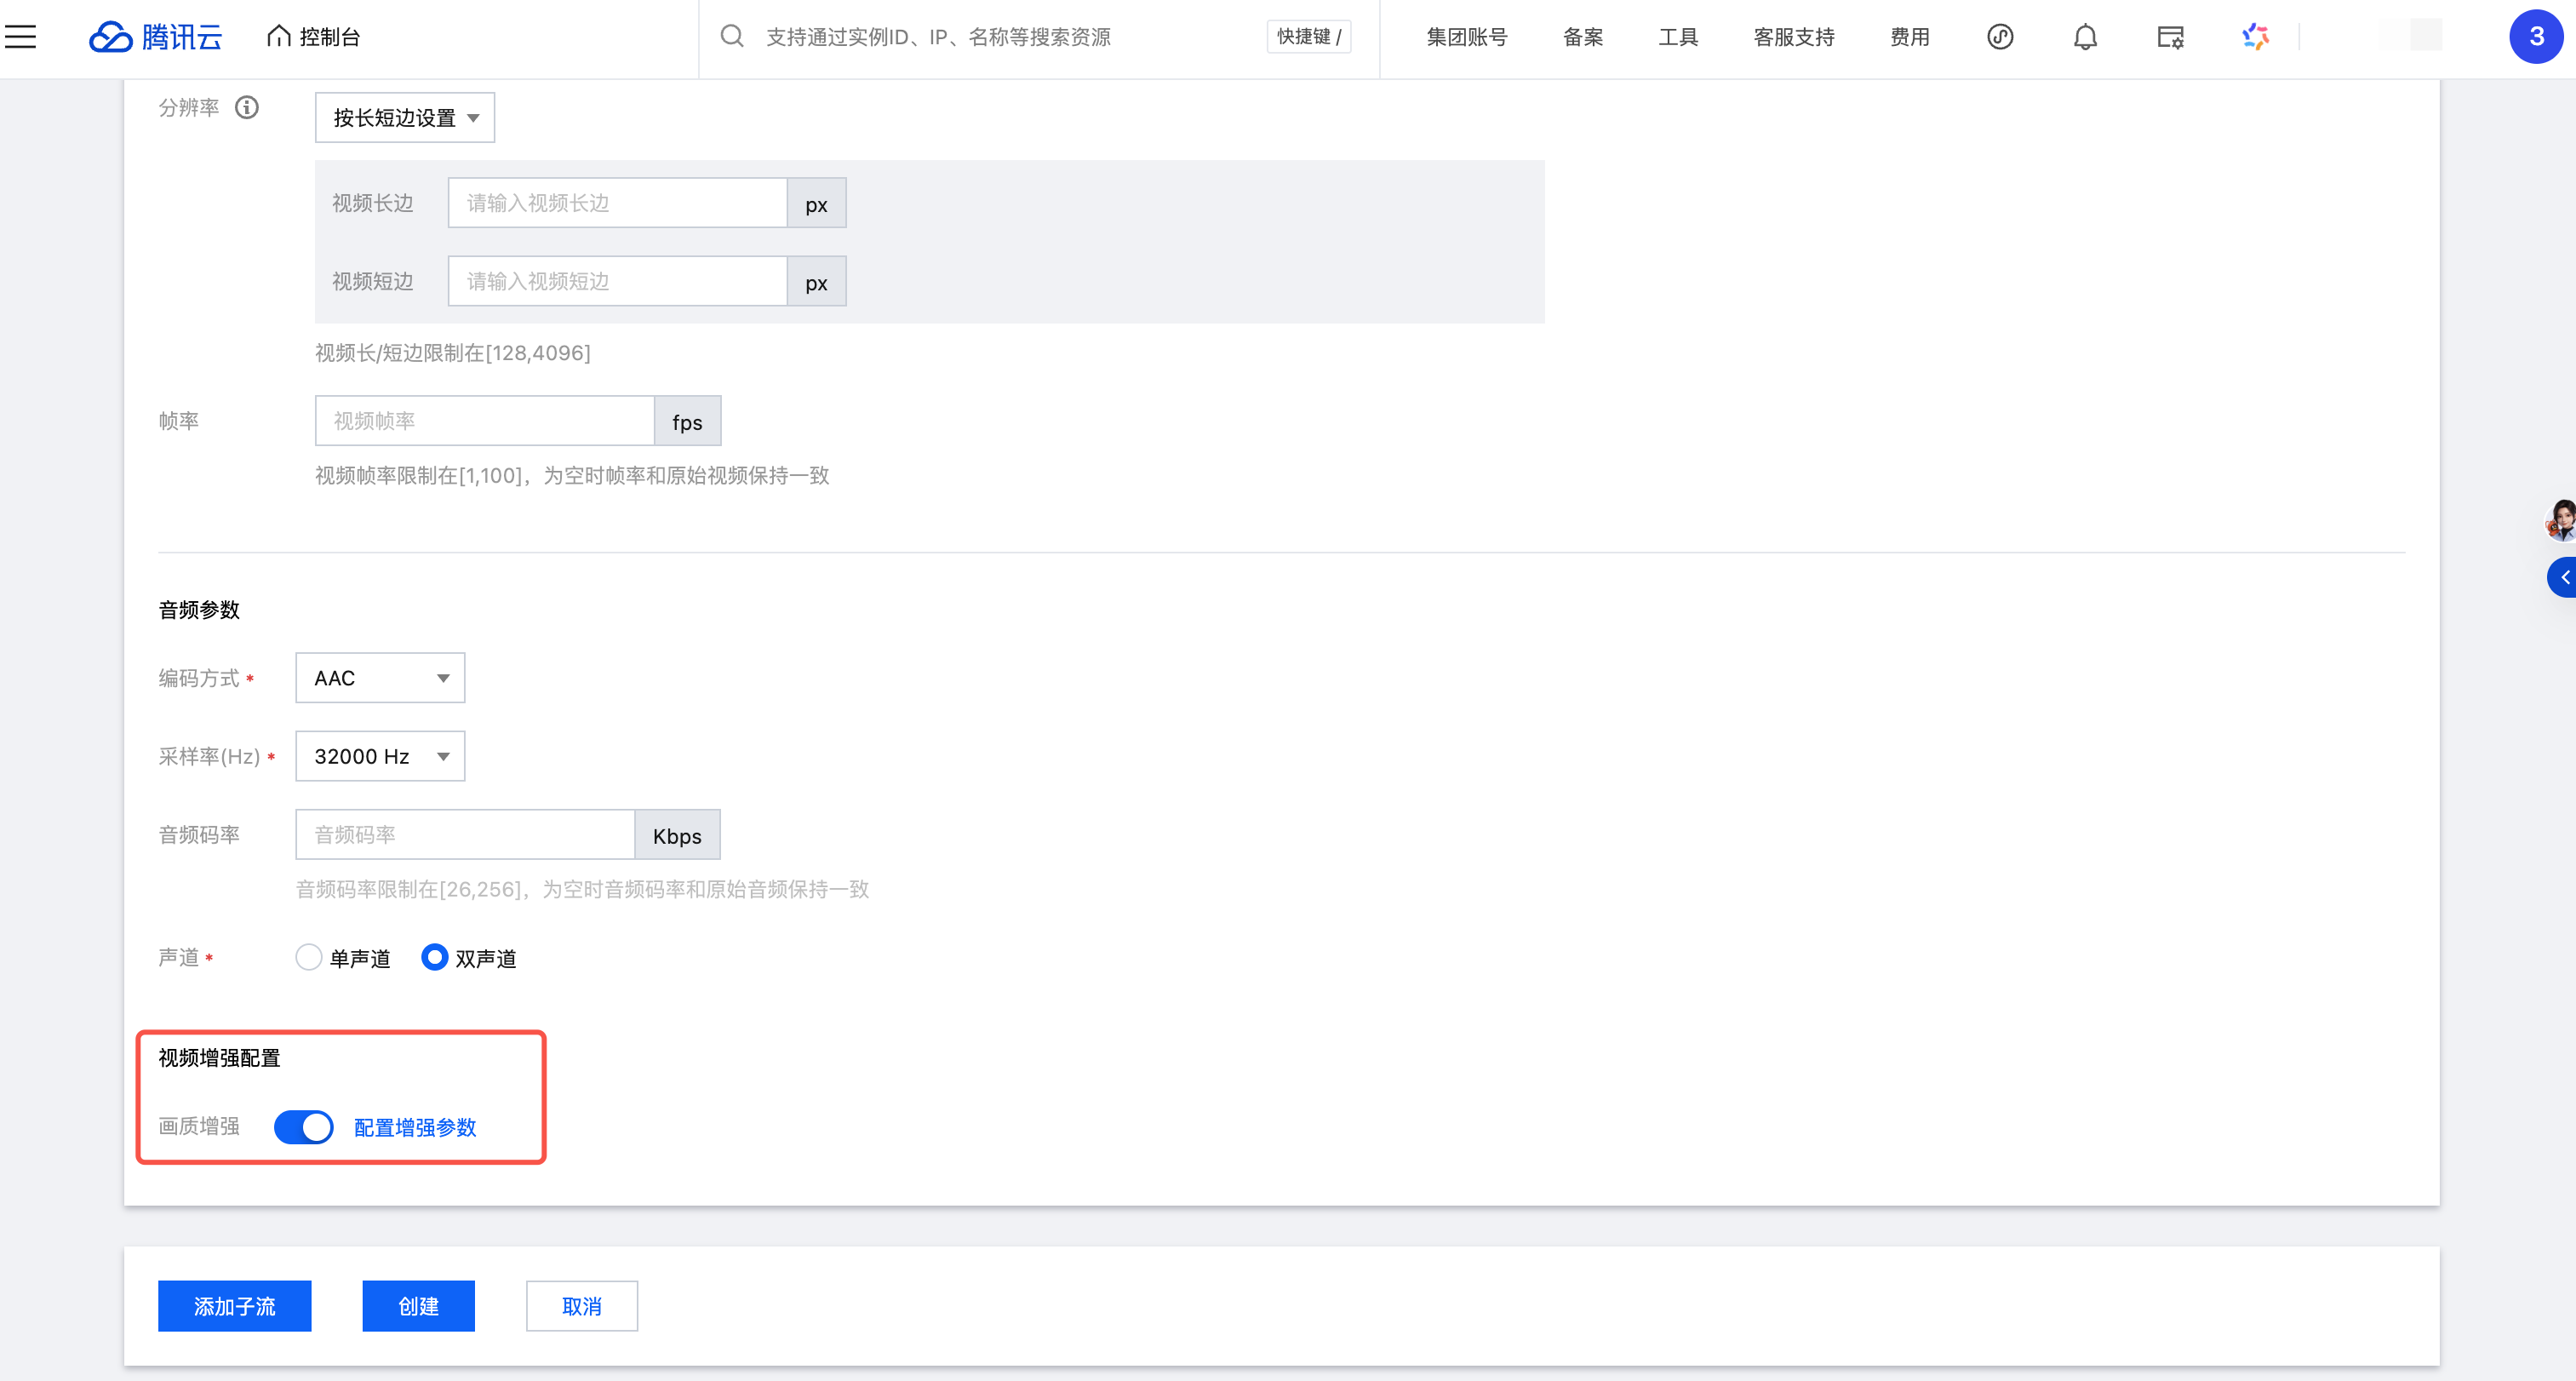Select the 单声道 radio option
Screen dimensions: 2576x1381
point(309,957)
